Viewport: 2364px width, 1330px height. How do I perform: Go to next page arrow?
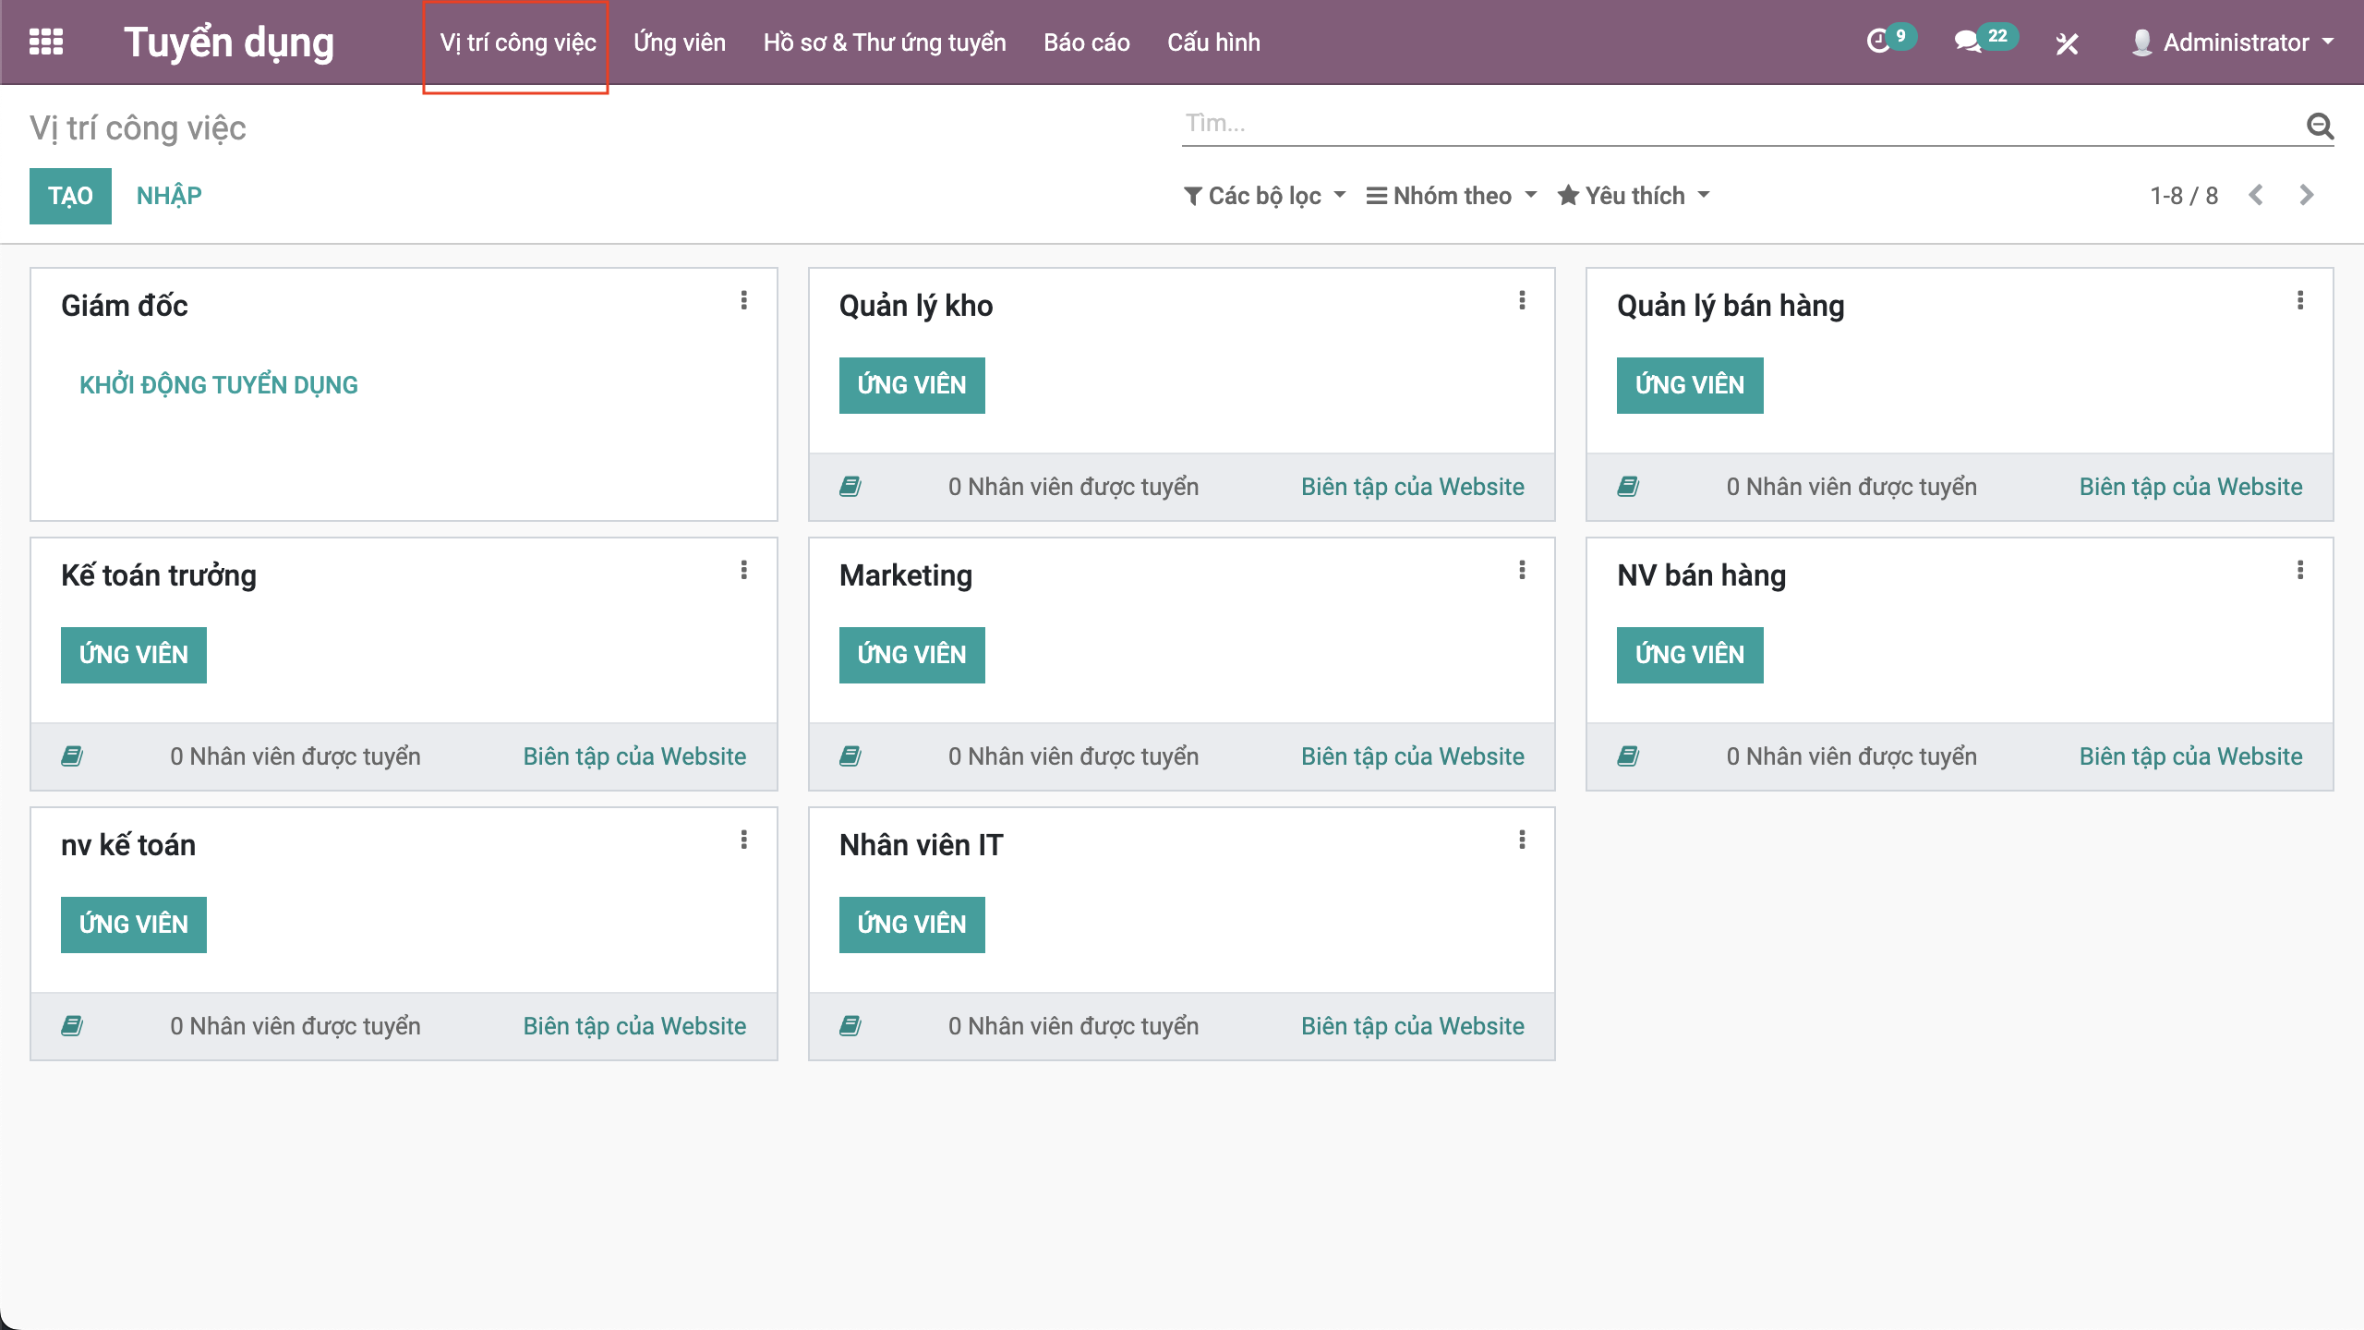pyautogui.click(x=2307, y=195)
